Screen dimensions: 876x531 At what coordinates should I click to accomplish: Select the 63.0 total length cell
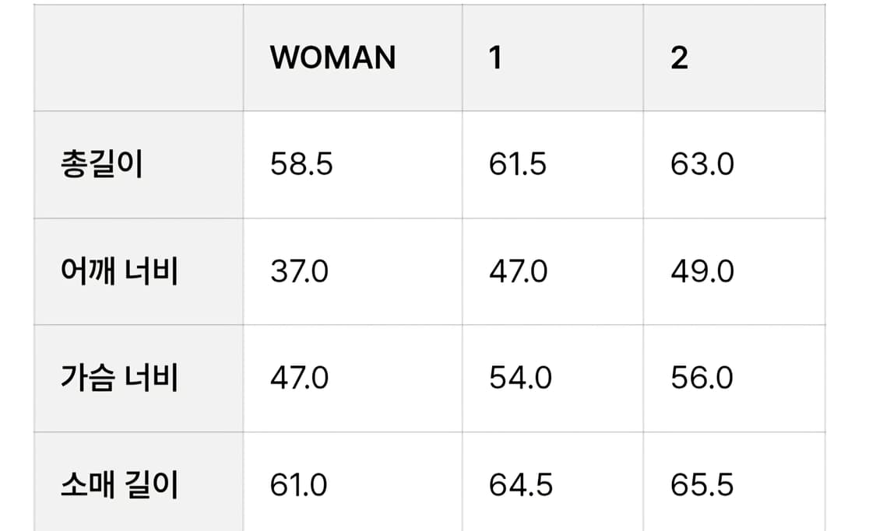pos(702,165)
